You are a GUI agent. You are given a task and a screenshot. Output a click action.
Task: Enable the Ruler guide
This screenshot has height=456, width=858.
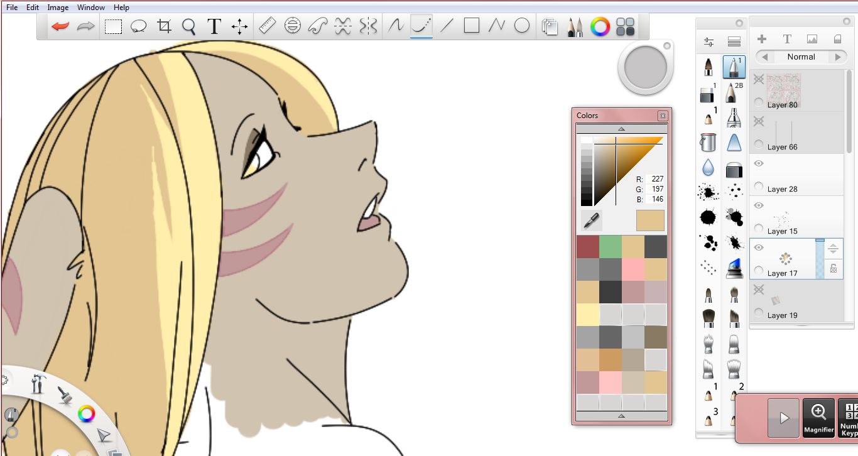point(268,26)
